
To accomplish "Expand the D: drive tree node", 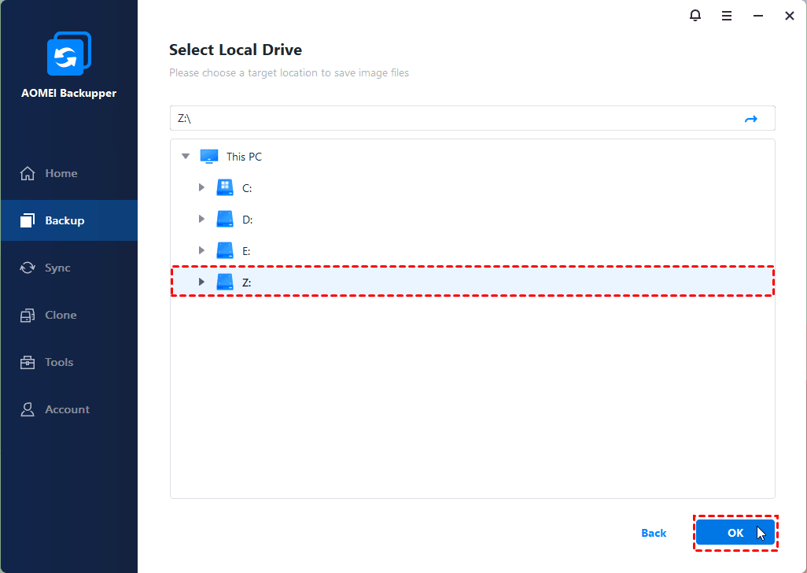I will (x=201, y=220).
